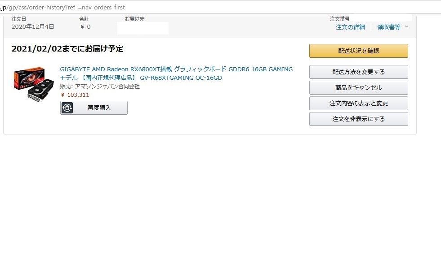This screenshot has height=264, width=441.
Task: Click the circular arrow icon on 再度購入
Action: pos(67,108)
